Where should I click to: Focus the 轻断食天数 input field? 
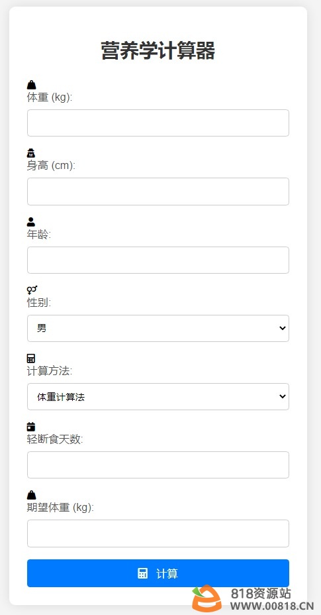[158, 465]
